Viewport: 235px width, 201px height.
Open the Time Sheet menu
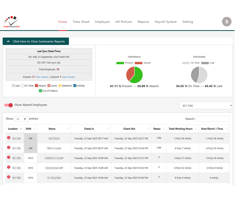(81, 22)
